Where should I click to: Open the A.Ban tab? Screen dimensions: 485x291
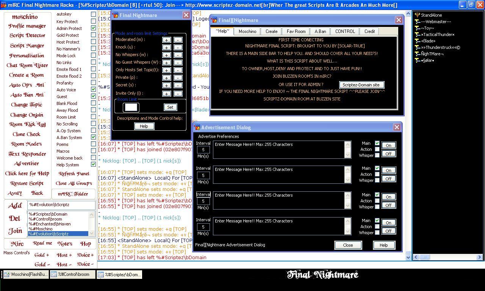[320, 31]
